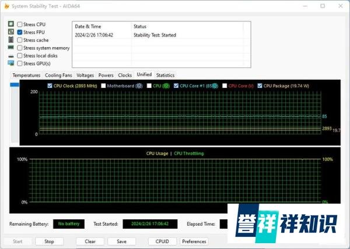
Task: Click the grayed-out Start button
Action: [17, 241]
